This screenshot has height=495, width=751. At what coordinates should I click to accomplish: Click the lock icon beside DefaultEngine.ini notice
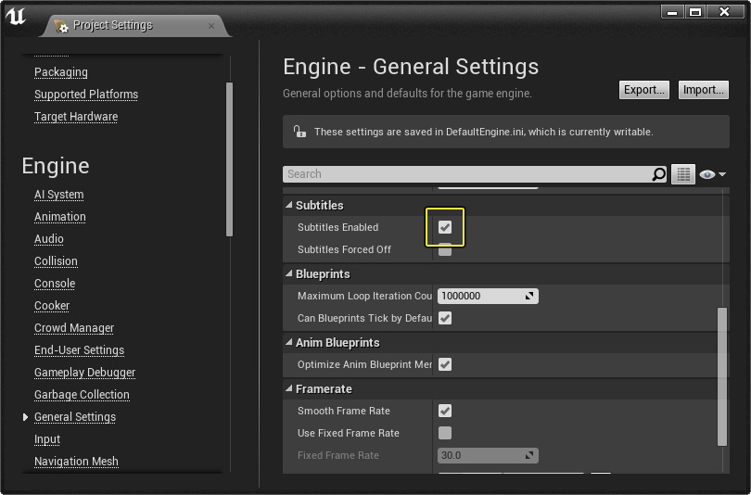pos(299,132)
